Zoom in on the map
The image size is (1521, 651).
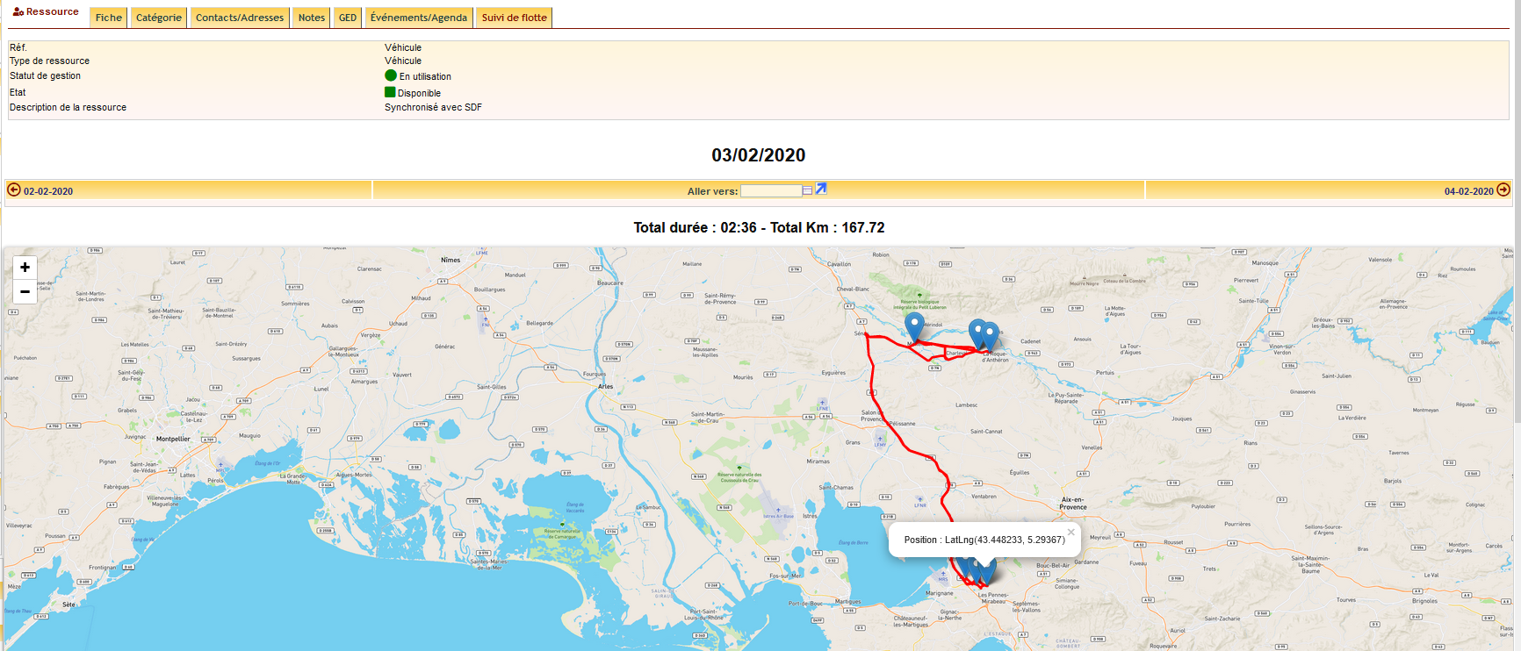25,268
